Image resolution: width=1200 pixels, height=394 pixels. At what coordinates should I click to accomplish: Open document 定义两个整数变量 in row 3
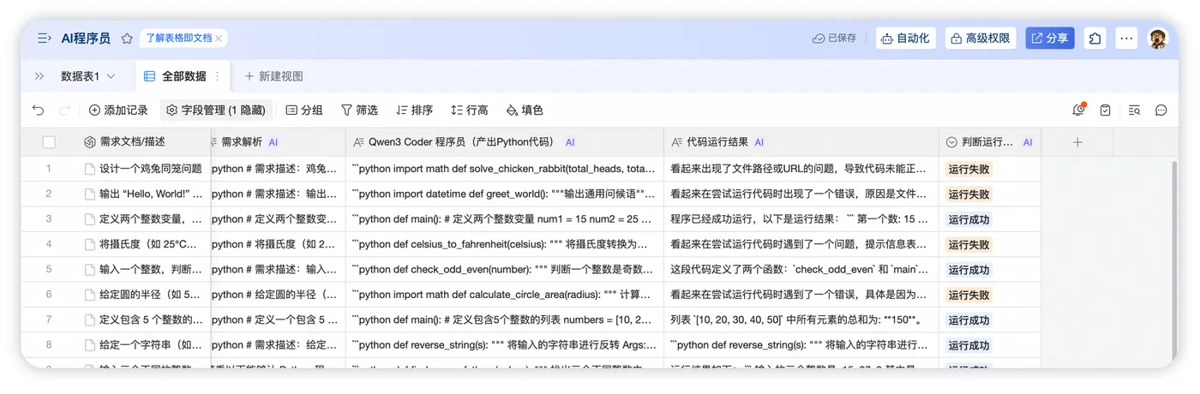click(143, 219)
